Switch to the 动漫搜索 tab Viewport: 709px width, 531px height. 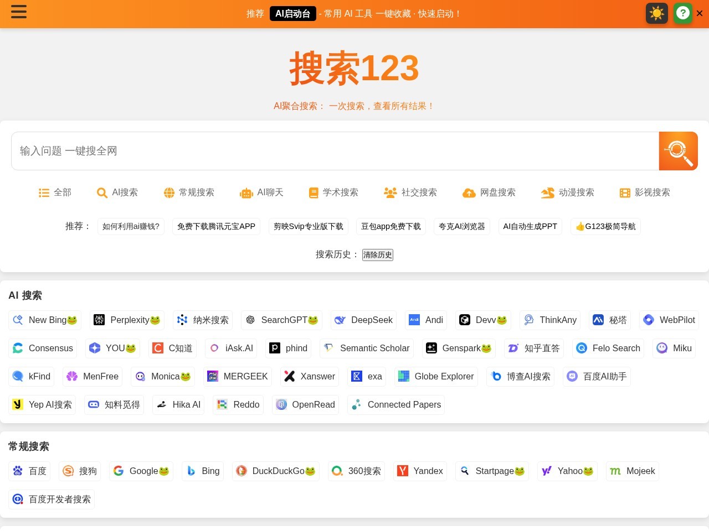point(568,192)
